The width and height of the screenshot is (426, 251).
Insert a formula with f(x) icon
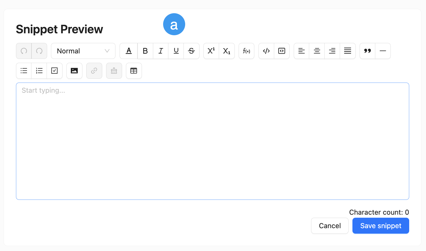247,51
